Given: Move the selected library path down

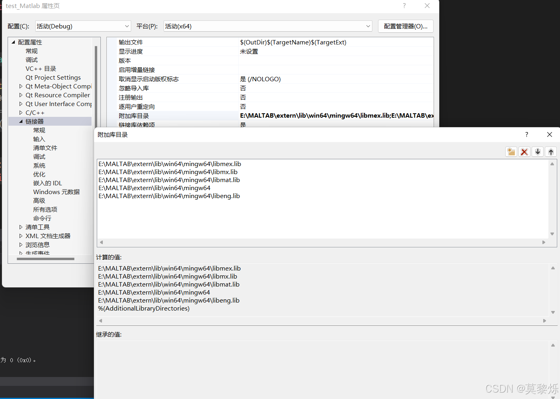Looking at the screenshot, I should [538, 152].
